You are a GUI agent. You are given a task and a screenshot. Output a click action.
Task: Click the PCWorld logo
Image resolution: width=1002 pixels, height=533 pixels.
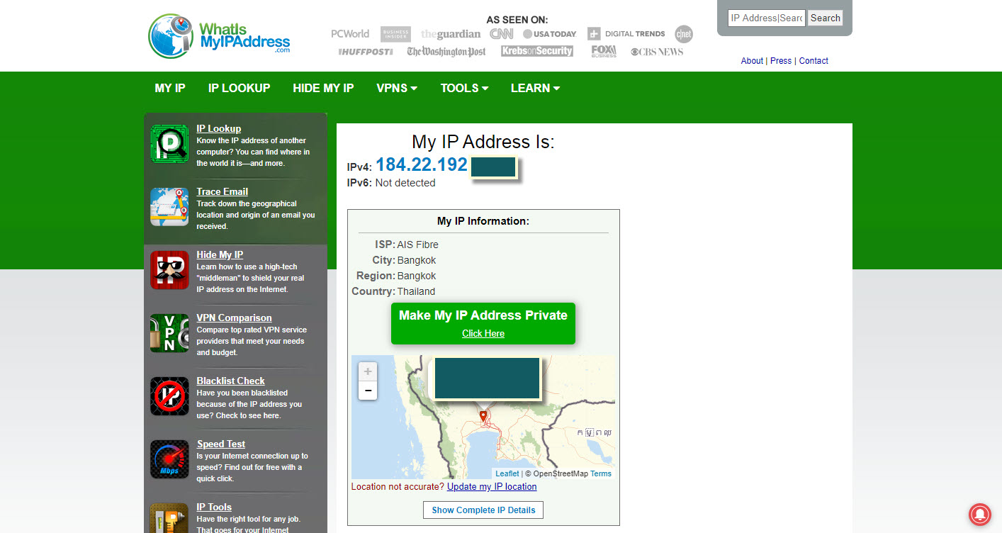coord(350,33)
